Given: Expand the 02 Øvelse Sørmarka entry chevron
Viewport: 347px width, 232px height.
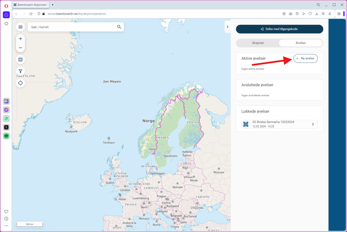Looking at the screenshot, I should [312, 124].
